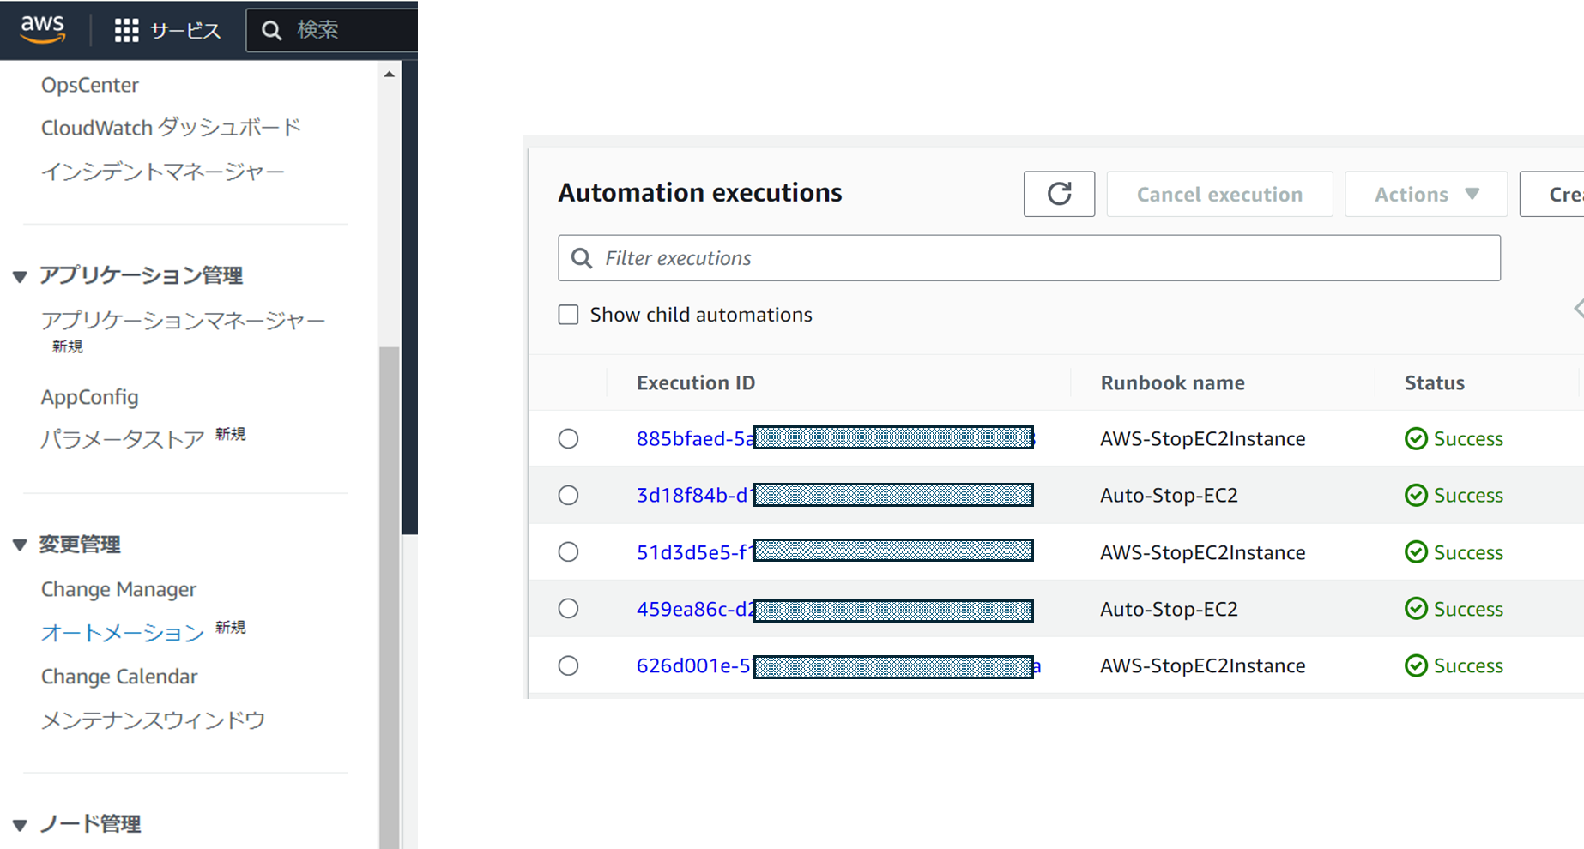Open the Actions dropdown menu

1425,195
